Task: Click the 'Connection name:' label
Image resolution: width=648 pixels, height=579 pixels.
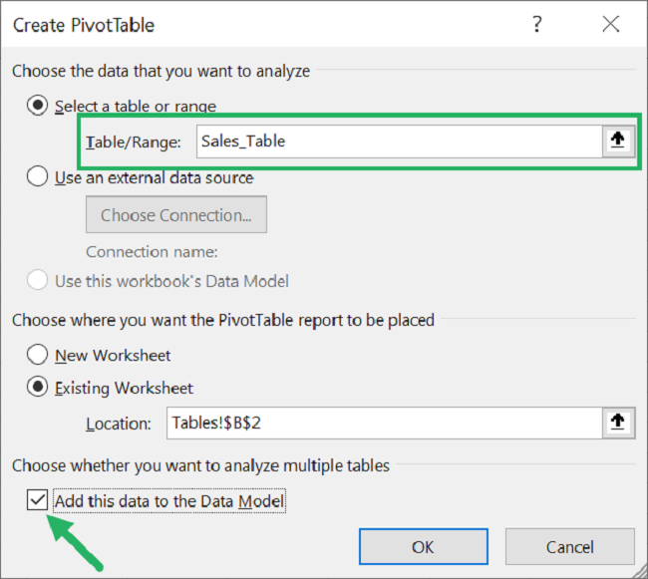Action: pyautogui.click(x=152, y=252)
